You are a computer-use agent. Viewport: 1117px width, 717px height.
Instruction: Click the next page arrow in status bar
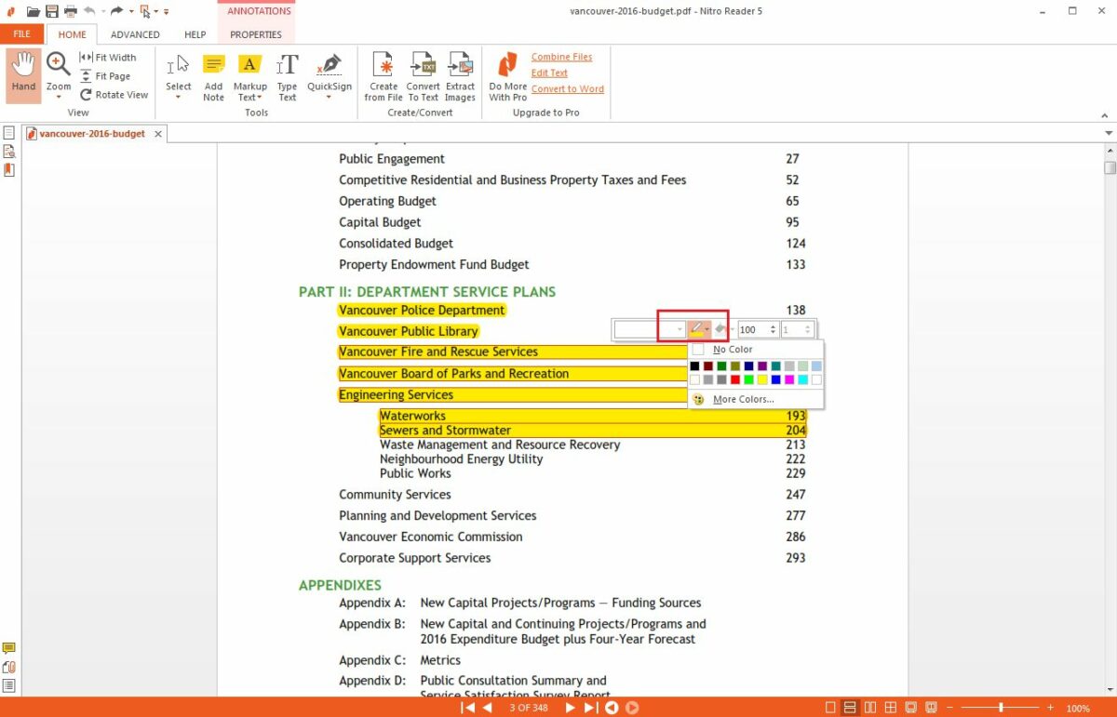pos(570,707)
